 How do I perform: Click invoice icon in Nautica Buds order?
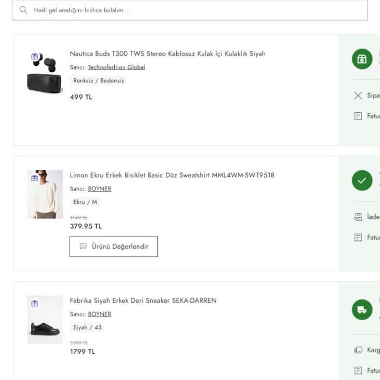358,116
